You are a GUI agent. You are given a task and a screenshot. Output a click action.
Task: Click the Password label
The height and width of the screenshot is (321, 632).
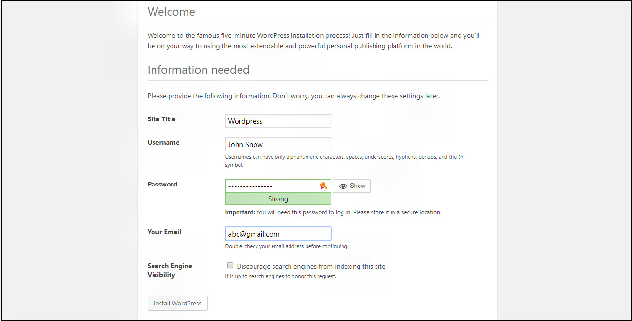point(163,184)
